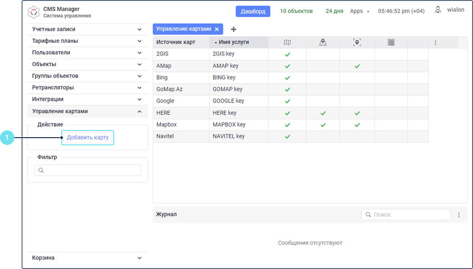Click the Mapbox map checkmark
Image resolution: width=473 pixels, height=269 pixels.
tap(287, 125)
